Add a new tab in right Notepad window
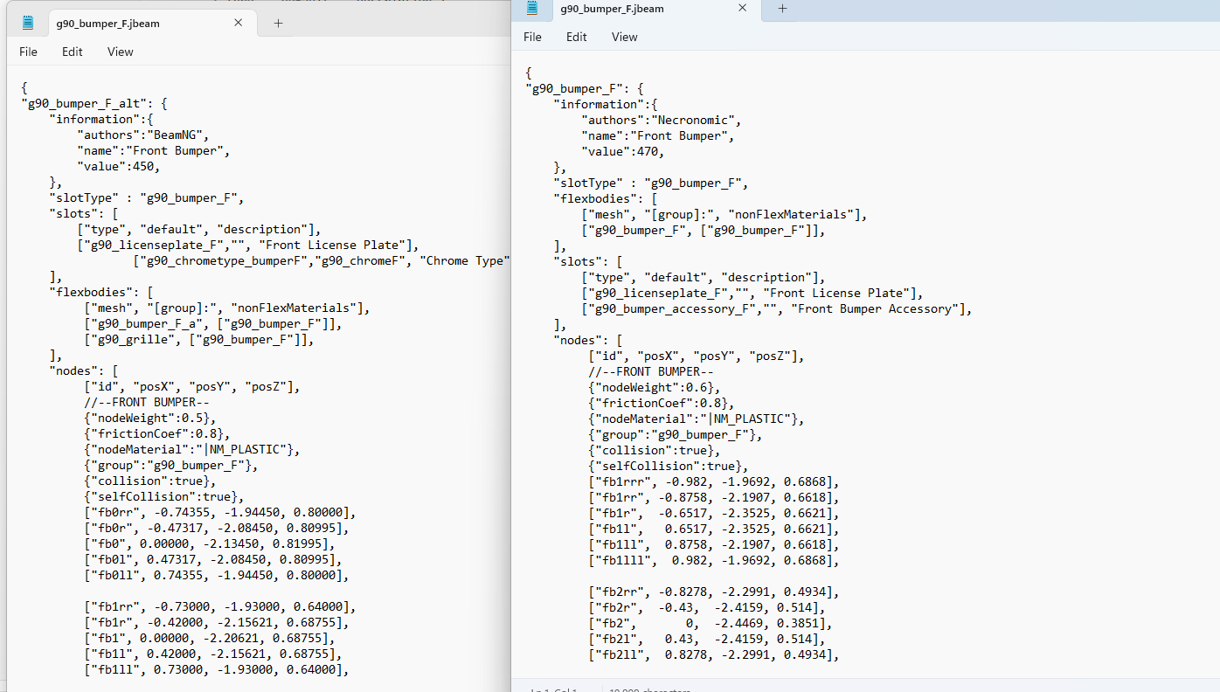The height and width of the screenshot is (692, 1220). coord(782,9)
